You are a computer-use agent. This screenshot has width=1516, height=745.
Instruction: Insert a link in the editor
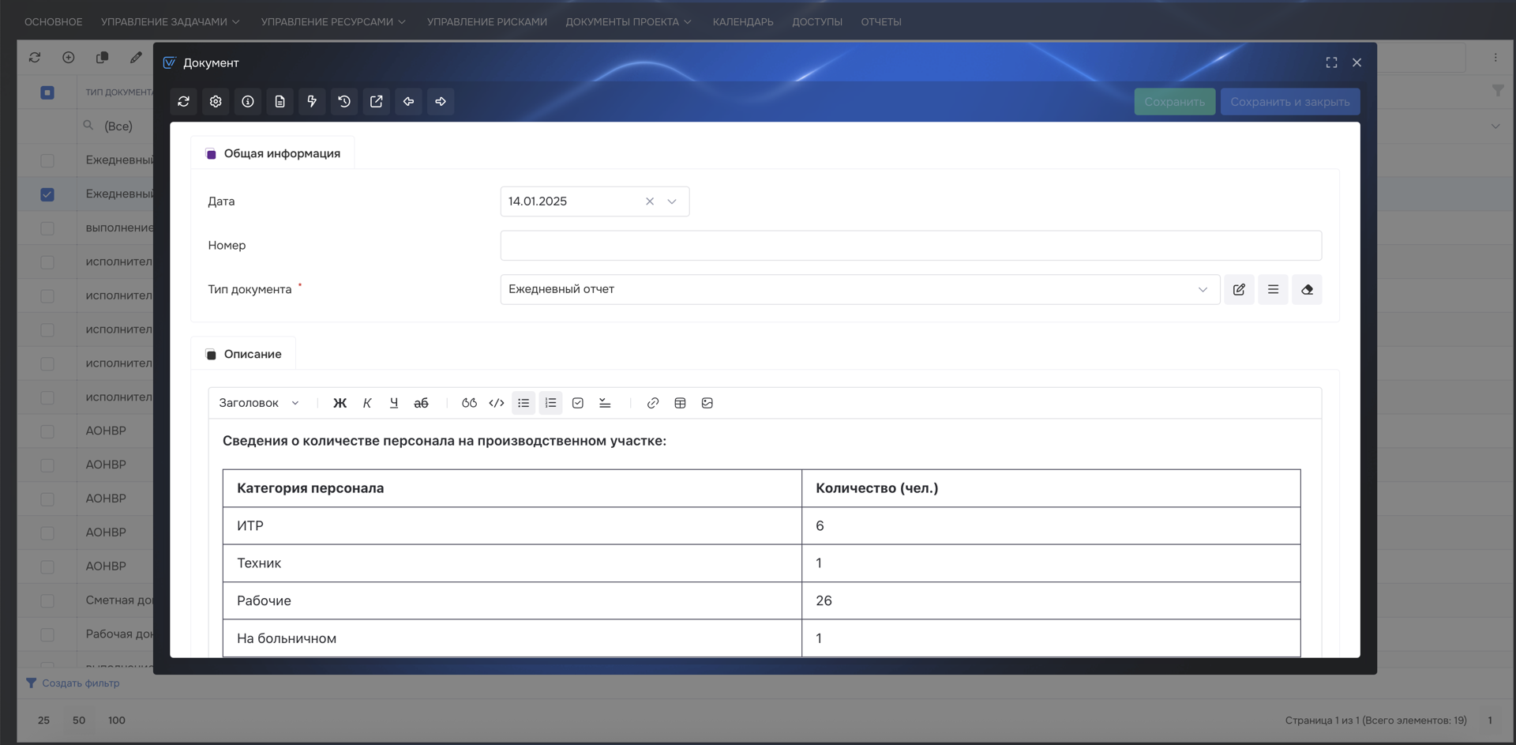click(653, 403)
